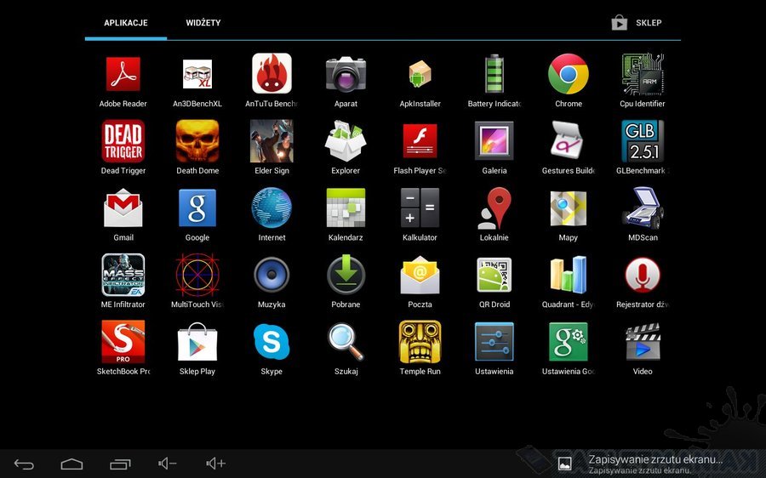The width and height of the screenshot is (766, 478).
Task: Open Szukaj search app
Action: pos(346,342)
